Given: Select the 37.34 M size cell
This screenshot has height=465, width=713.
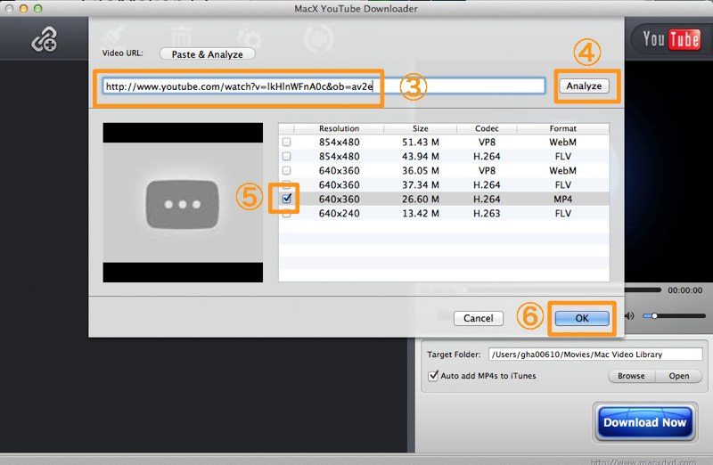Looking at the screenshot, I should (421, 185).
